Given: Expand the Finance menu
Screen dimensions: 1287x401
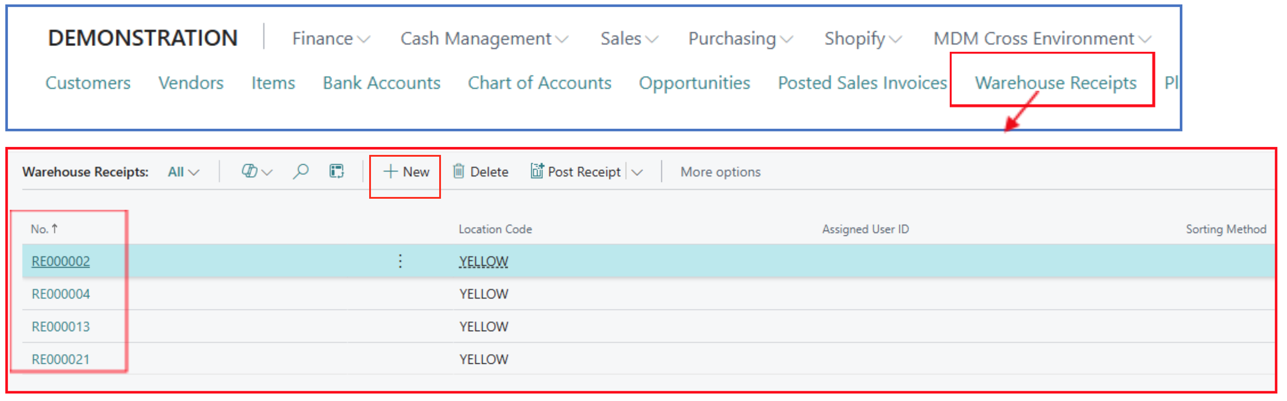Looking at the screenshot, I should (x=330, y=39).
